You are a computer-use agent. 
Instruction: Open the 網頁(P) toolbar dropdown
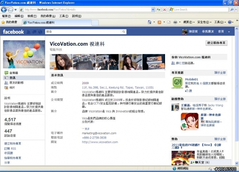pyautogui.click(x=189, y=22)
